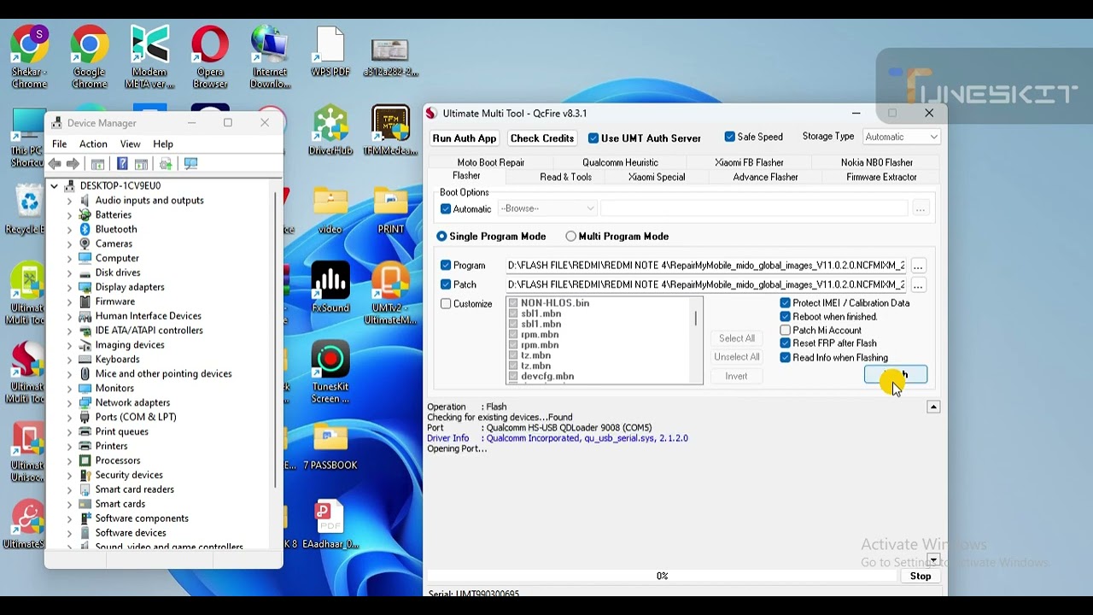Image resolution: width=1093 pixels, height=615 pixels.
Task: Launch the FxSound desktop icon
Action: click(x=330, y=287)
